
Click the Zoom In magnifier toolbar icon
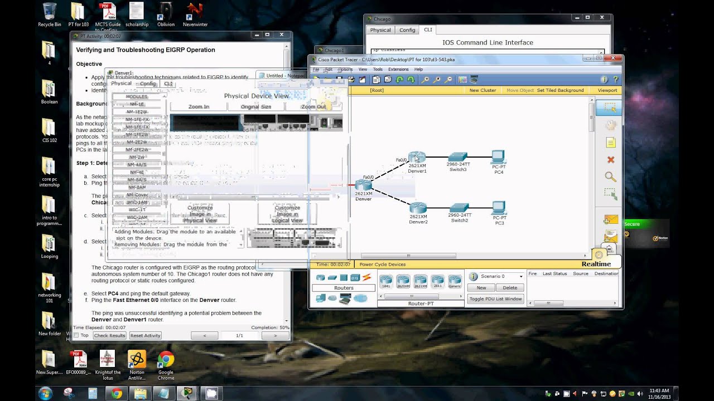coord(425,80)
